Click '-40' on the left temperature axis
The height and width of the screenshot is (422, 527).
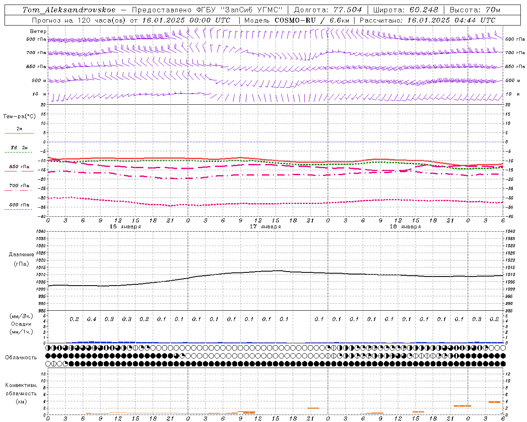42,216
